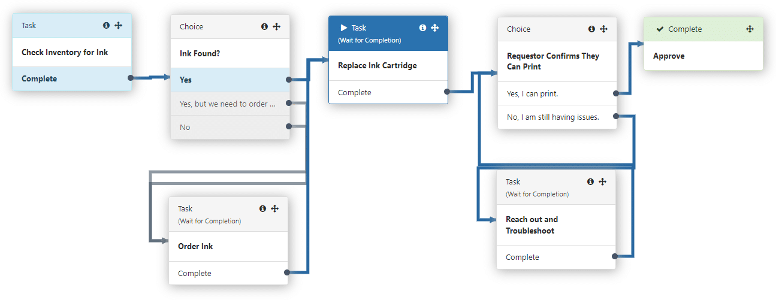Click the checkmark on the Complete node
The height and width of the screenshot is (300, 776).
tap(660, 29)
